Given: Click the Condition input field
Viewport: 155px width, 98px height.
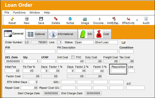Looking at the screenshot, I should pos(126,51).
